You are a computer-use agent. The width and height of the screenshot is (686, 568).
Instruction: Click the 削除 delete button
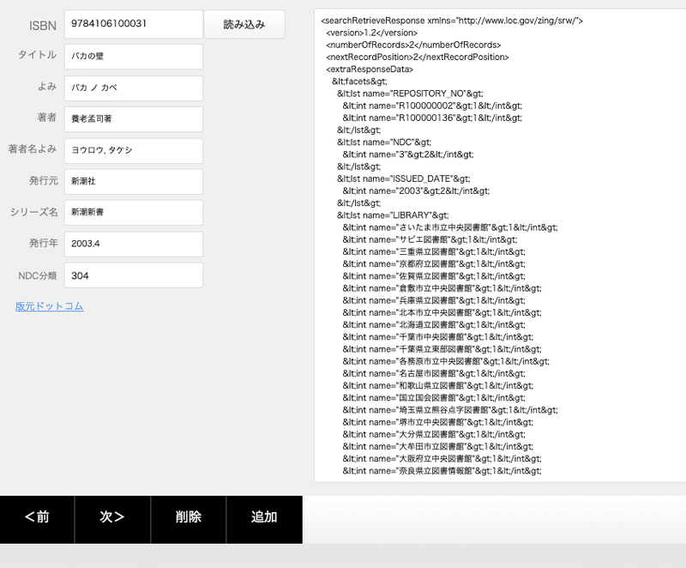(188, 519)
